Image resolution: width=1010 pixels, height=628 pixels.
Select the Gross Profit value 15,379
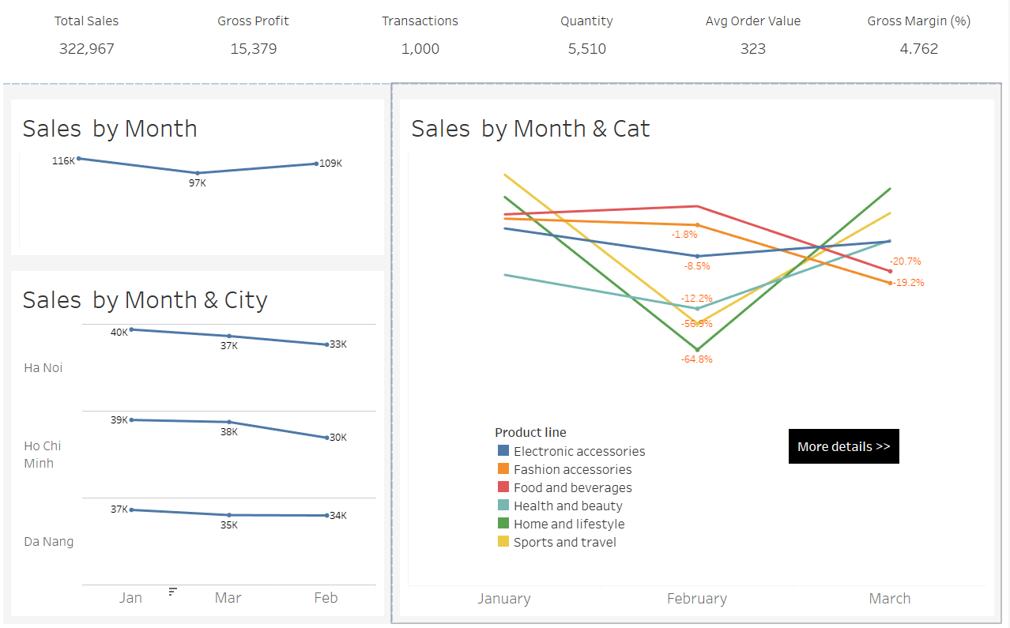coord(253,49)
